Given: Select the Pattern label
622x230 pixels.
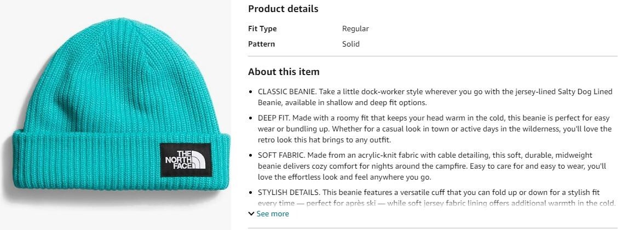Looking at the screenshot, I should tap(261, 44).
